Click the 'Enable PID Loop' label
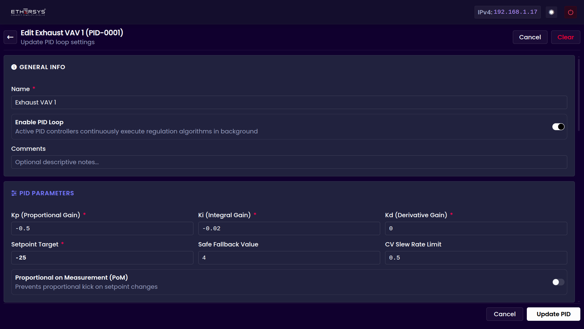This screenshot has height=329, width=584. (x=39, y=122)
